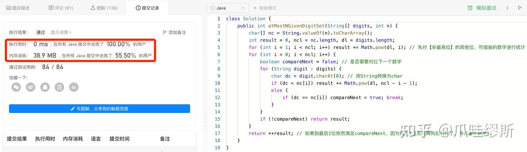Click the play icon in editor toolbar
The image size is (527, 152).
coord(520,8)
